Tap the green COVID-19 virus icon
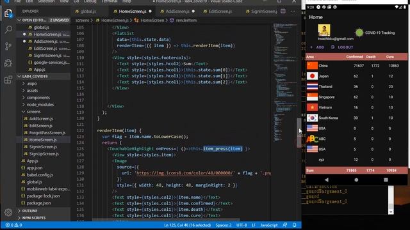 (x=359, y=33)
